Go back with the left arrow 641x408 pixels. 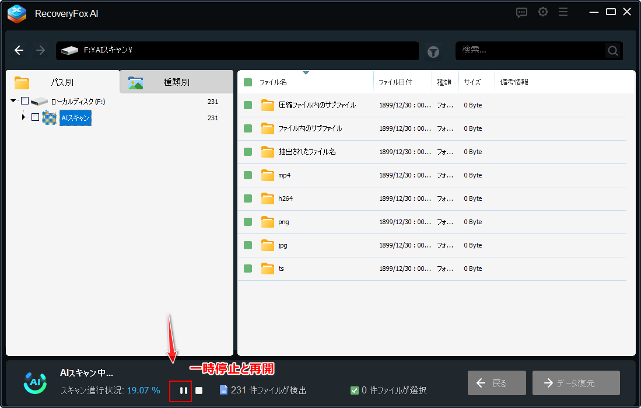coord(19,50)
